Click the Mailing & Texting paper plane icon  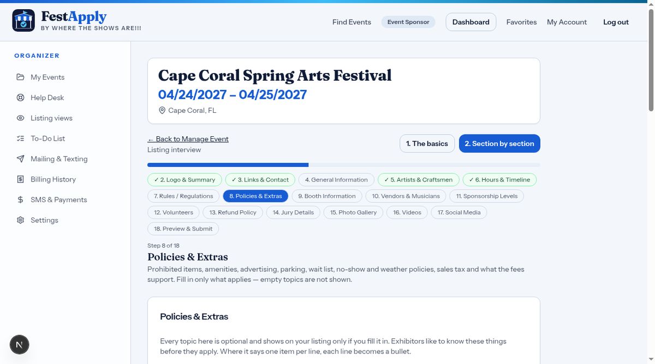coord(20,159)
